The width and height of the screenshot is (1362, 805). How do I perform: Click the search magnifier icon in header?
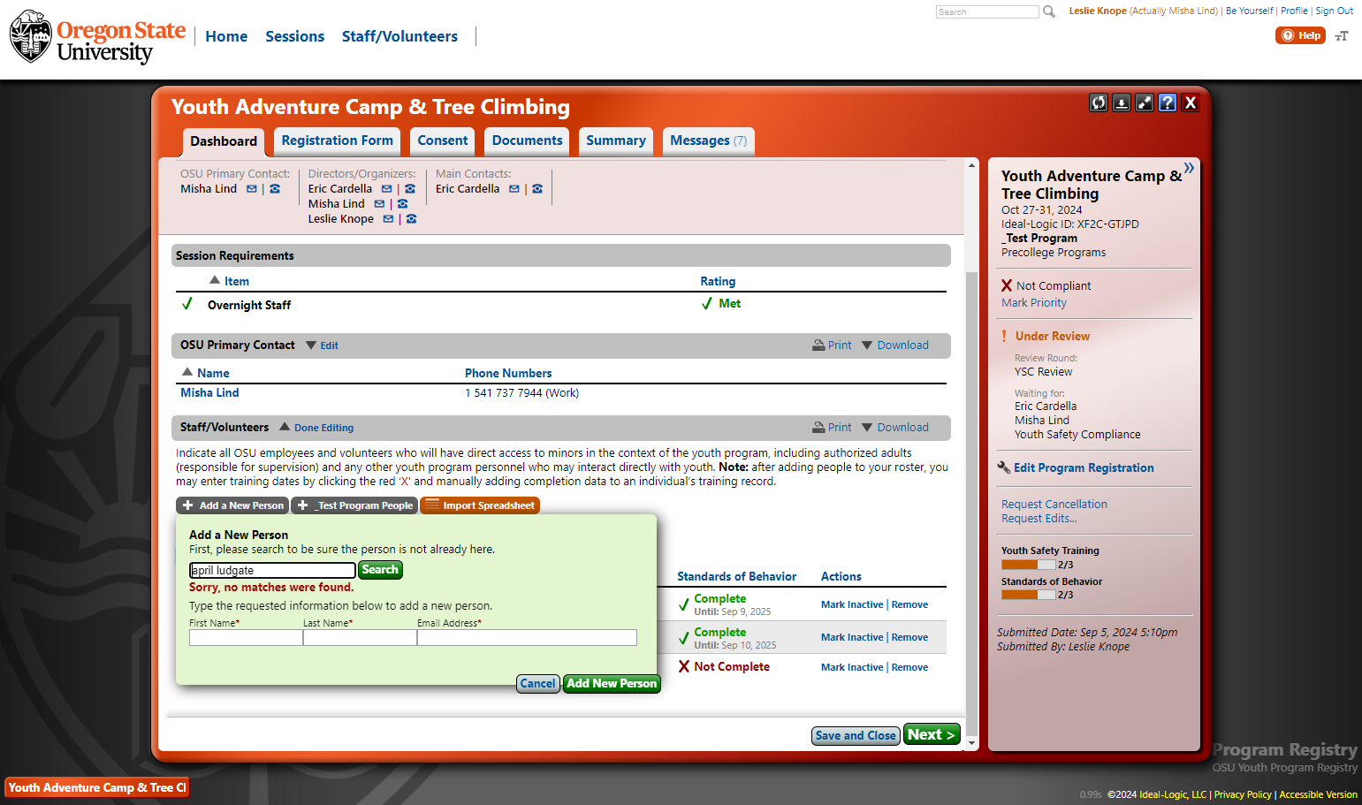1049,11
